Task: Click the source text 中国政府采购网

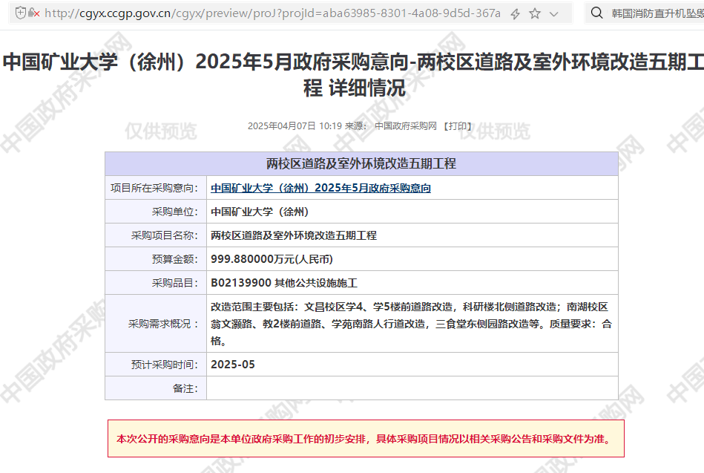Action: tap(406, 126)
